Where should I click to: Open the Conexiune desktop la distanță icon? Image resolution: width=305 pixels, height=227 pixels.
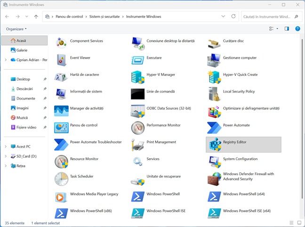(138, 43)
